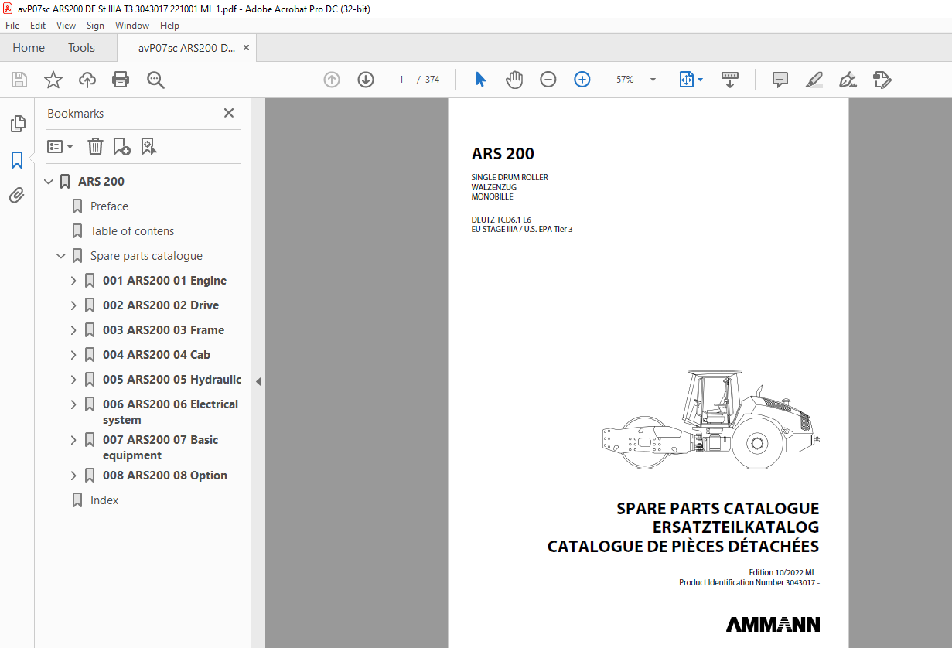952x648 pixels.
Task: Add a comment sticky note
Action: tap(780, 80)
